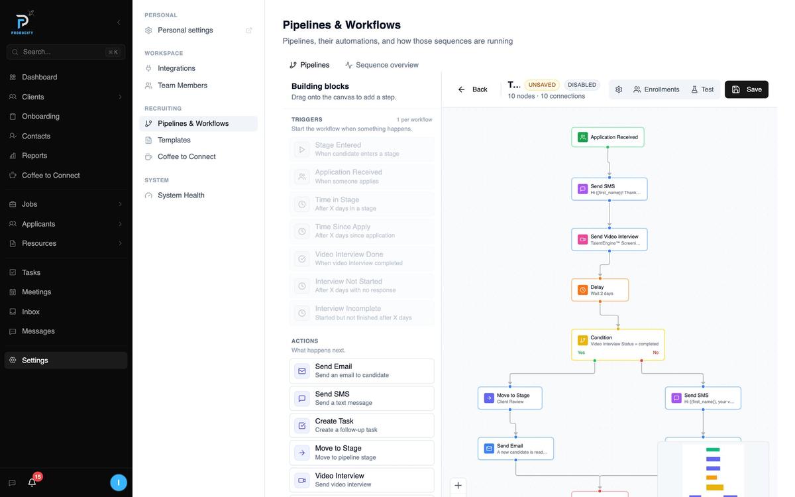
Task: Click the UNSAVED status badge
Action: pos(542,85)
